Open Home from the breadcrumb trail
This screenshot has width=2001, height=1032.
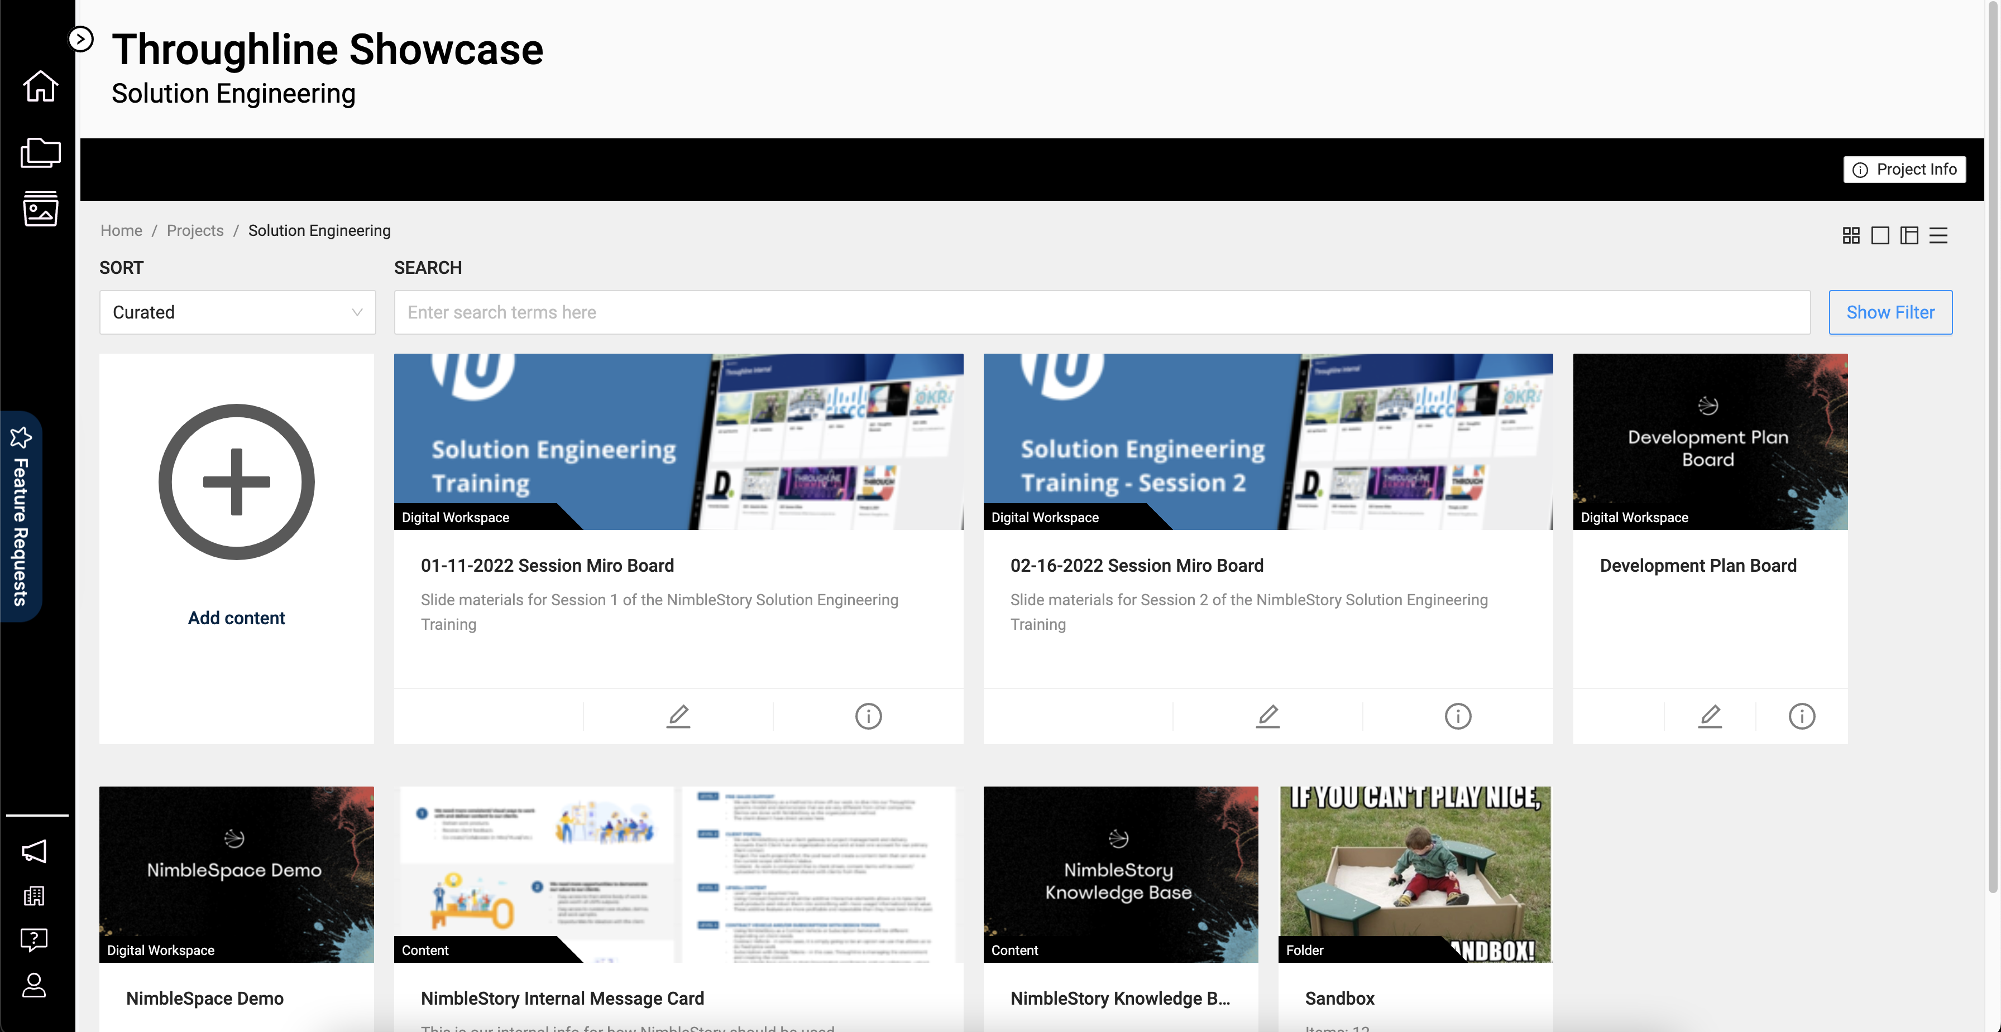pos(121,230)
